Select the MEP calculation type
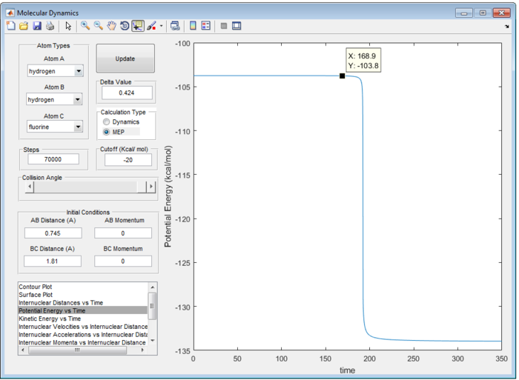 (x=106, y=132)
